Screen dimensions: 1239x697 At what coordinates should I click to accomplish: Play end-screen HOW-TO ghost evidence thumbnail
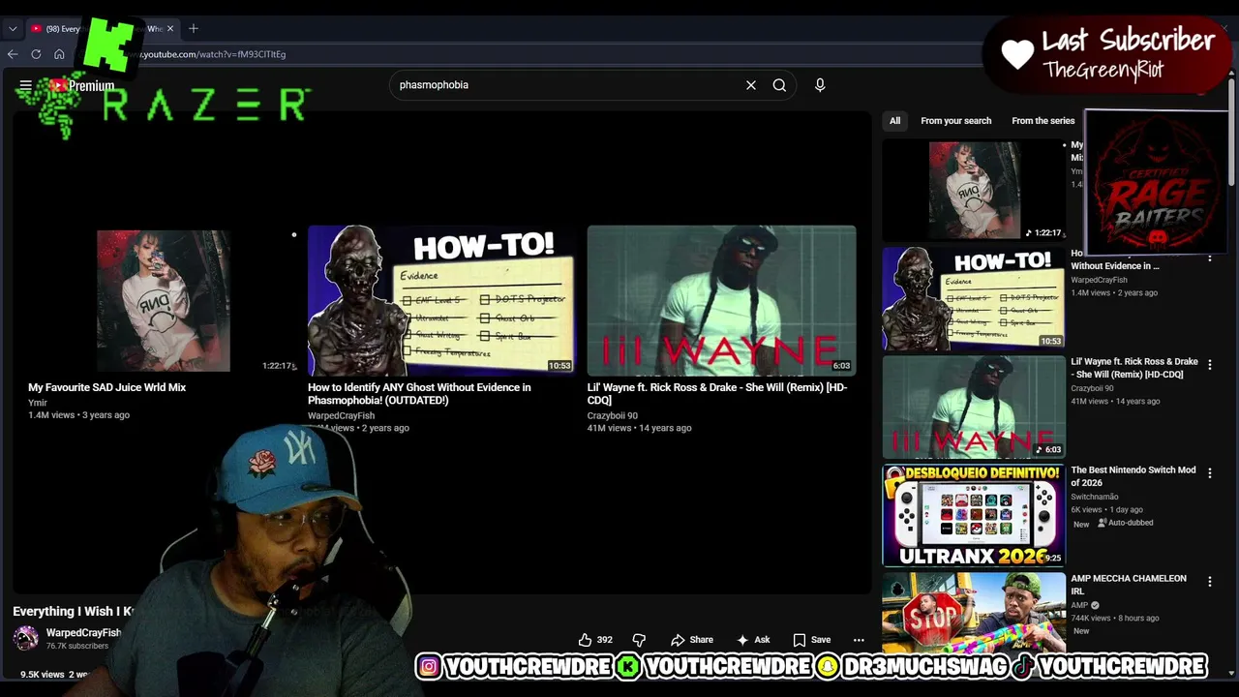(x=441, y=301)
